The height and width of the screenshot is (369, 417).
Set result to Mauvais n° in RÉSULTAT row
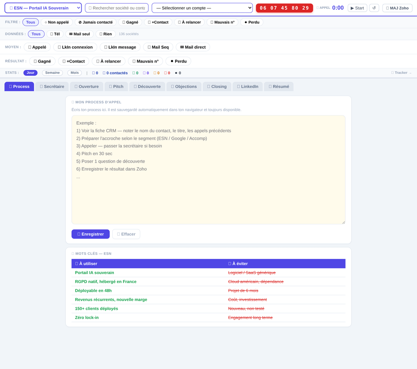point(146,61)
